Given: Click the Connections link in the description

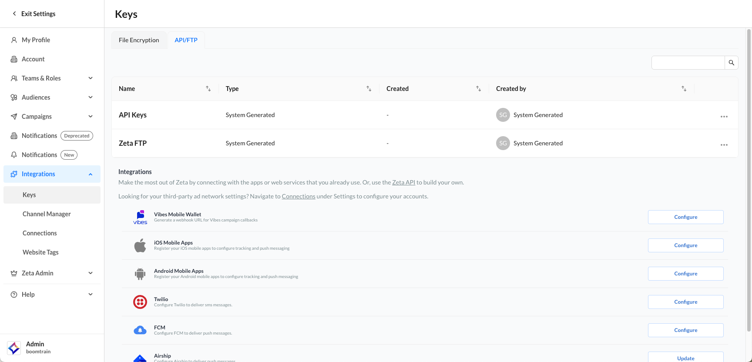Looking at the screenshot, I should (x=299, y=197).
